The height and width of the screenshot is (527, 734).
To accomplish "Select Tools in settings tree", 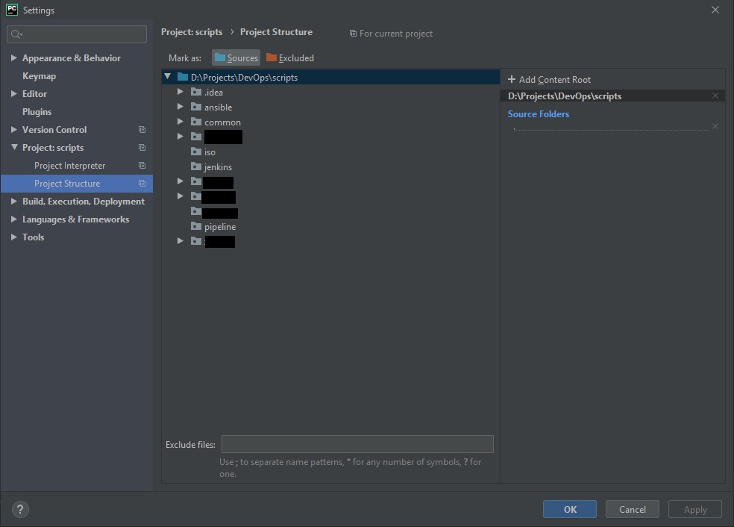I will click(x=34, y=237).
